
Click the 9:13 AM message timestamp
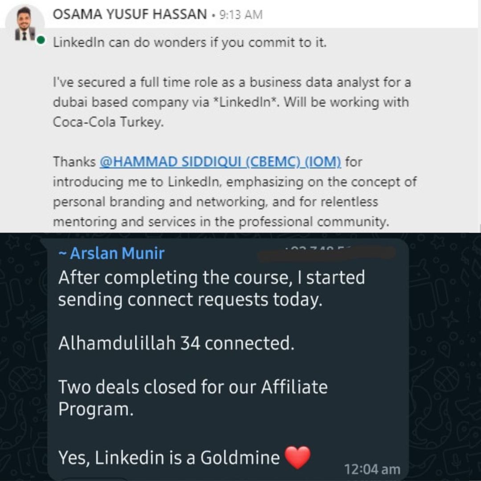241,15
